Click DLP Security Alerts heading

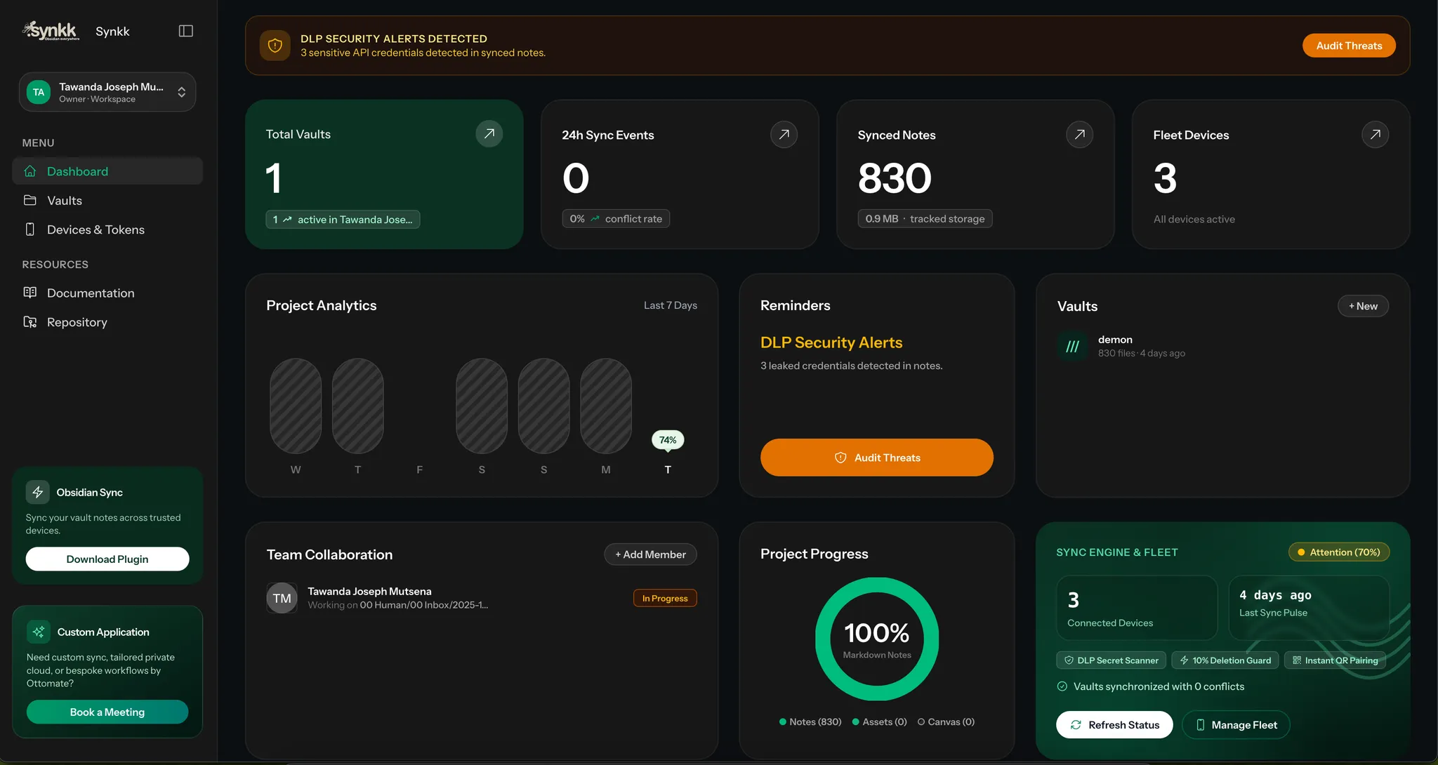tap(831, 342)
